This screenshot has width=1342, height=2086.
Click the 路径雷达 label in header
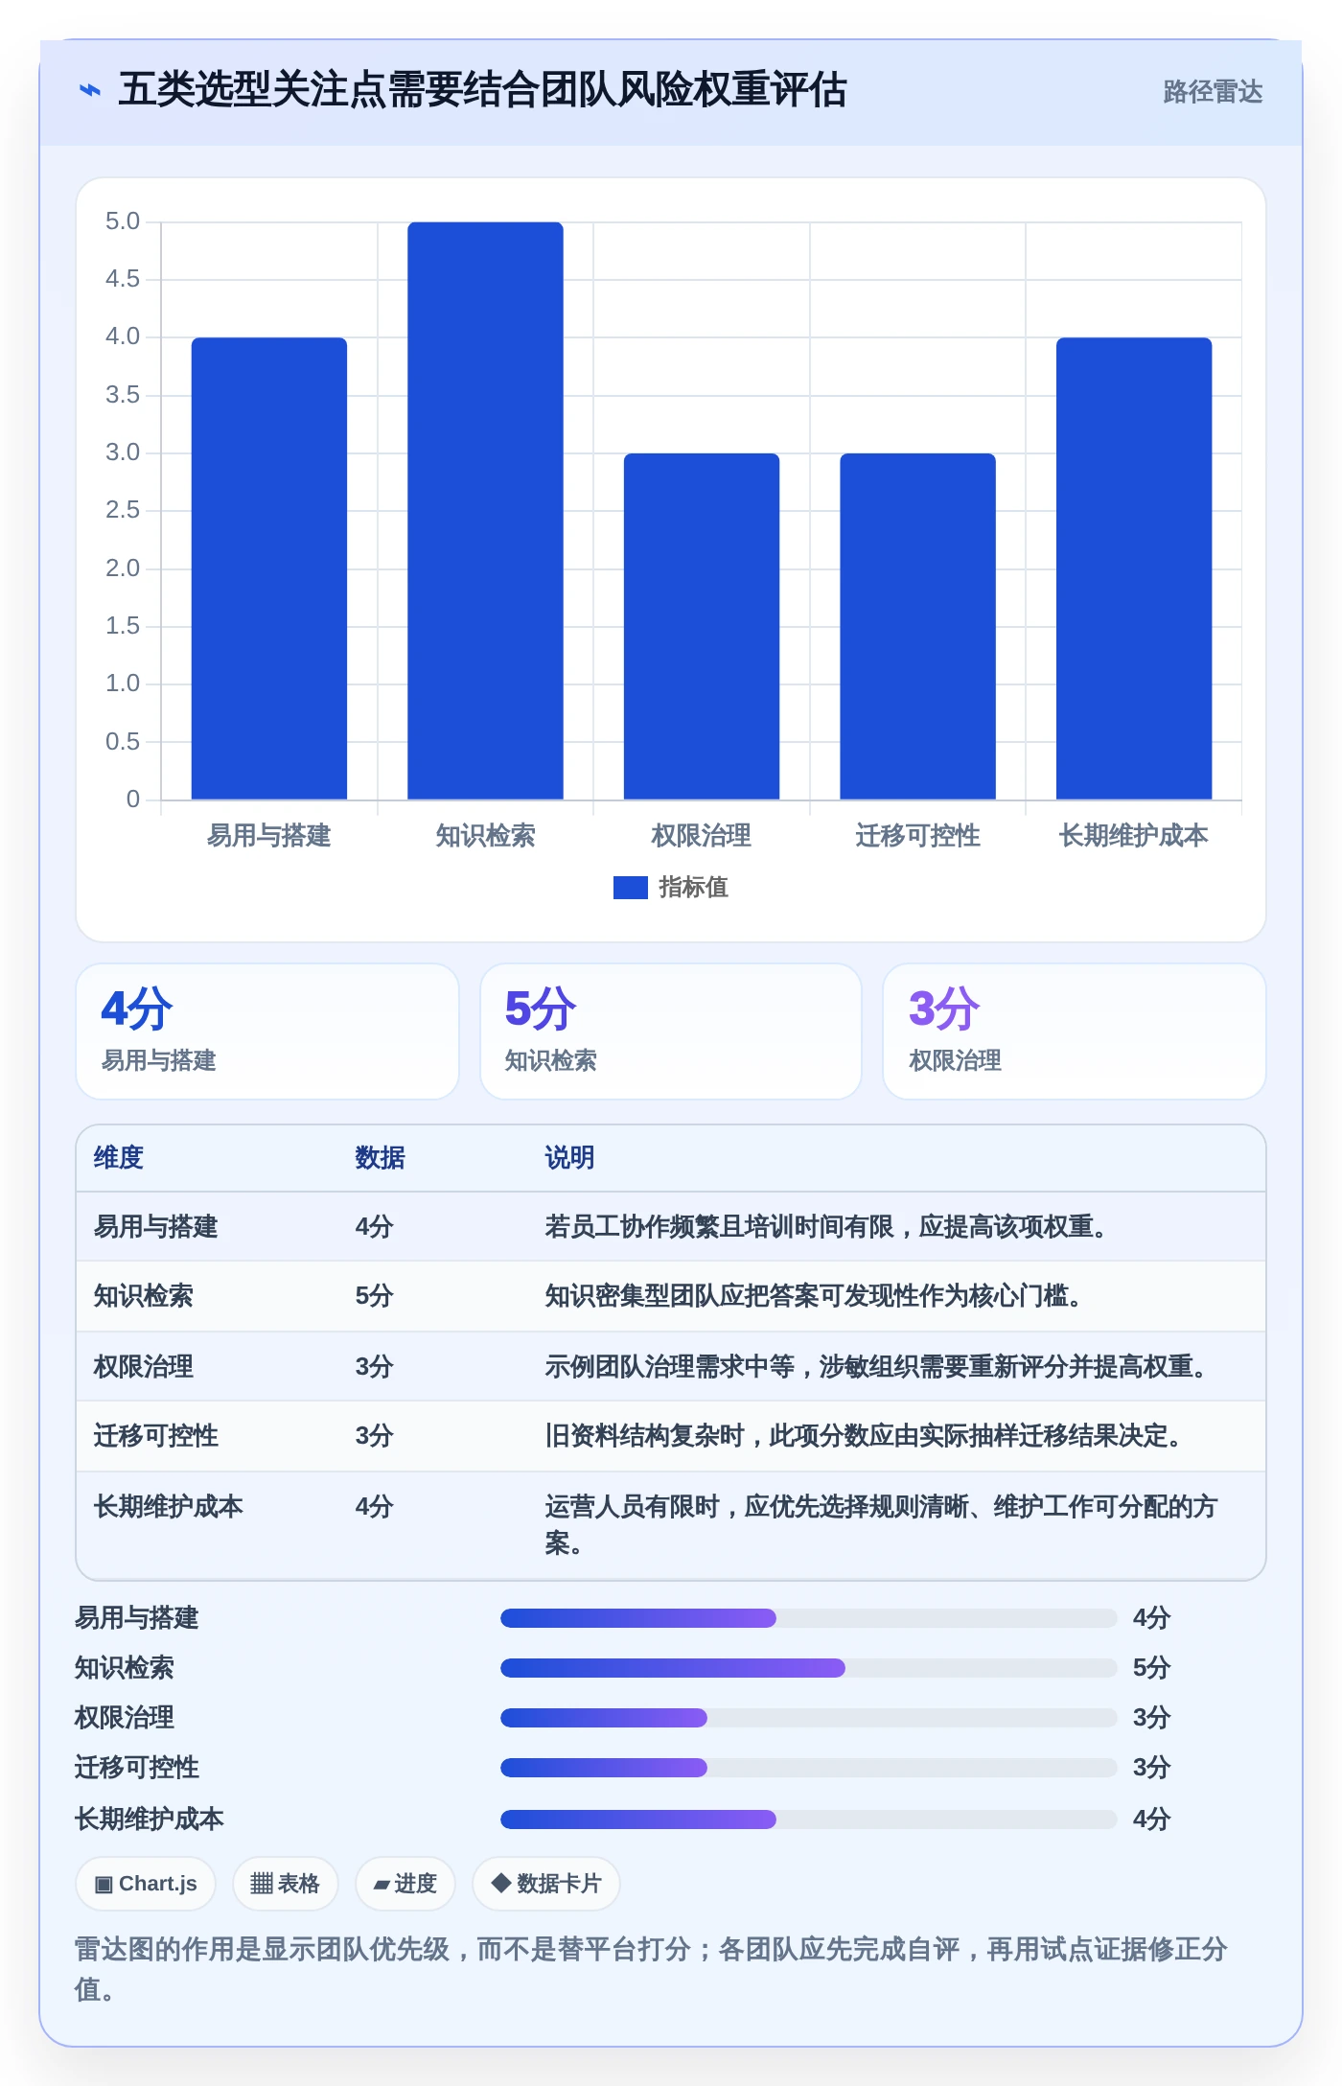point(1213,91)
